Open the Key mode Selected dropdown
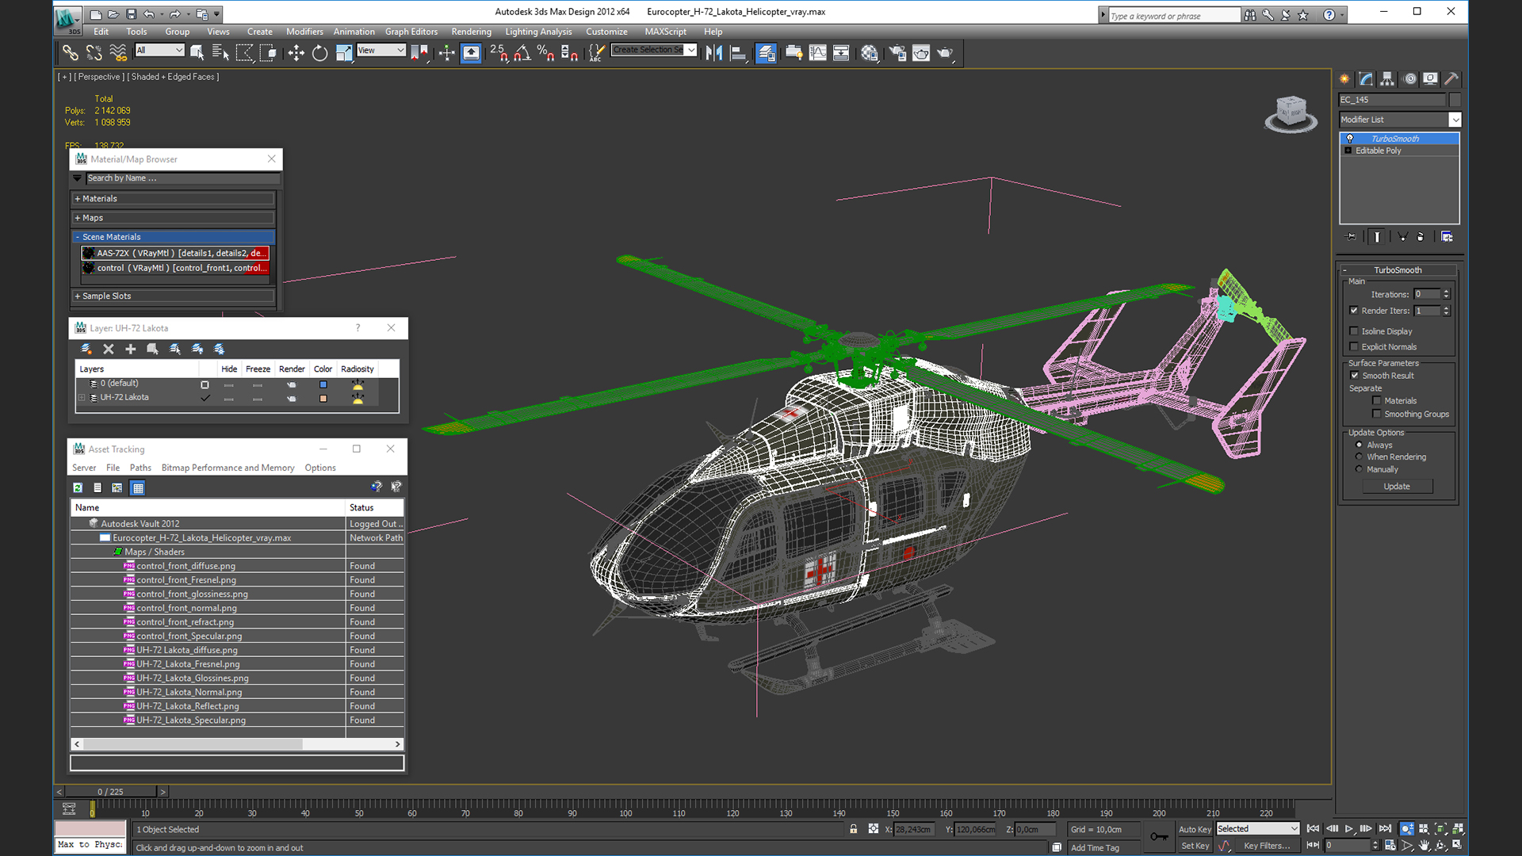Screen dimensions: 1522x856 1257,828
